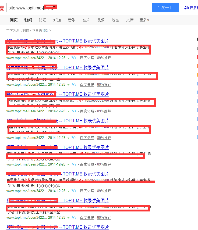Open the 温州 result title link
The height and width of the screenshot is (230, 198).
pyautogui.click(x=58, y=94)
